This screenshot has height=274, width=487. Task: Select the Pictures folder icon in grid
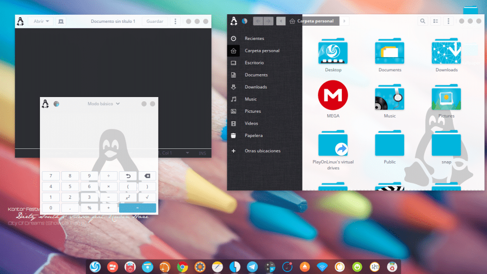coord(446,97)
